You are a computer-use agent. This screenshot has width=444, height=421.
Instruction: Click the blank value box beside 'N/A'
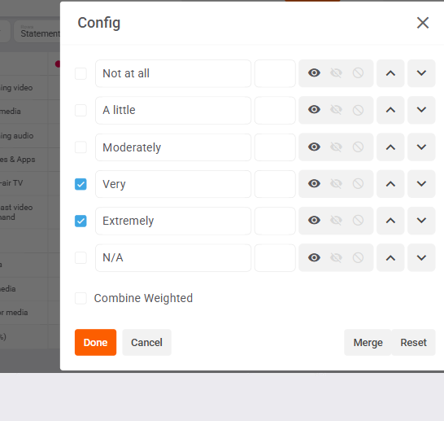tap(275, 257)
